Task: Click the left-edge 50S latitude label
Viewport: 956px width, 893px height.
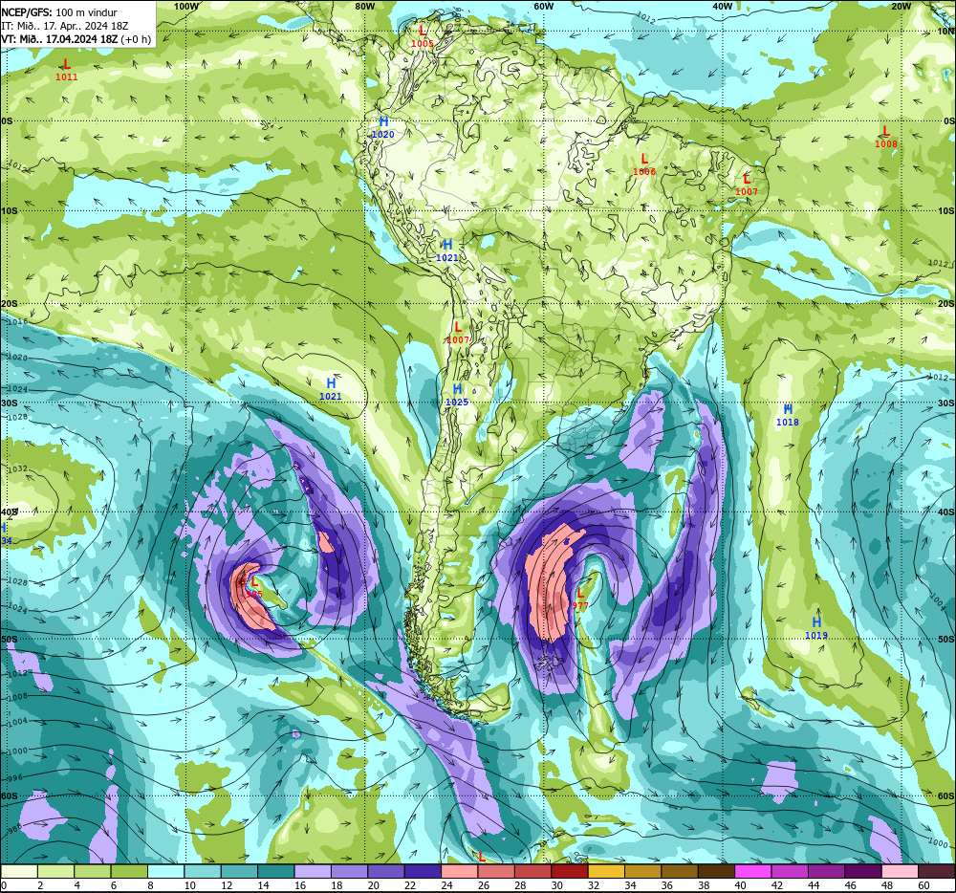Action: 9,640
